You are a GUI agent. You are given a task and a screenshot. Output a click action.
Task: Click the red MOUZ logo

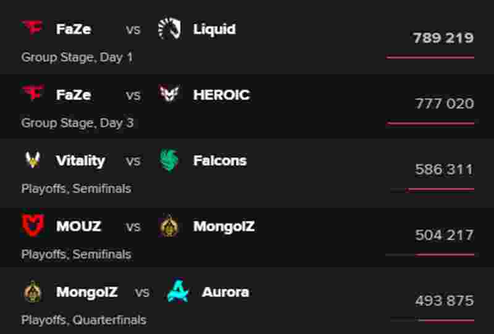33,225
